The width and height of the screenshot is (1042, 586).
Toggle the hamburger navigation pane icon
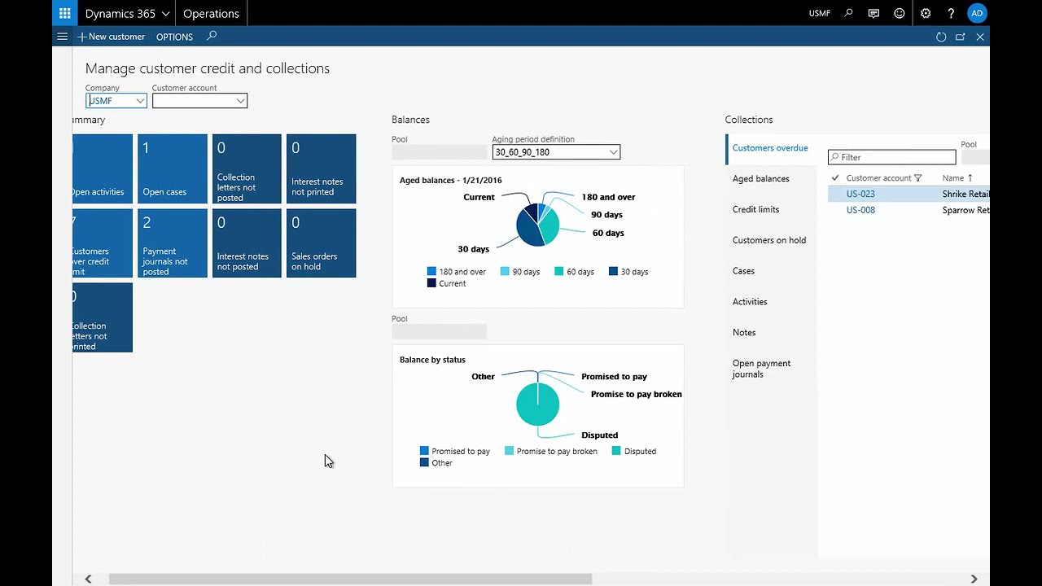[x=62, y=37]
